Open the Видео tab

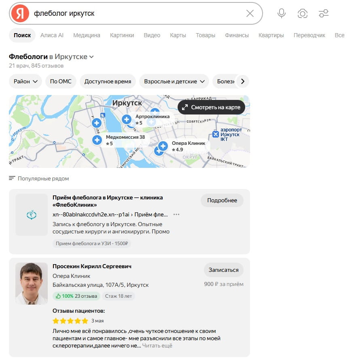[152, 35]
